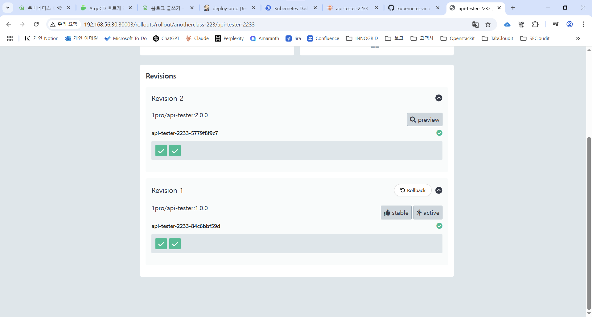Collapse the Revision 1 section chevron

pos(439,190)
